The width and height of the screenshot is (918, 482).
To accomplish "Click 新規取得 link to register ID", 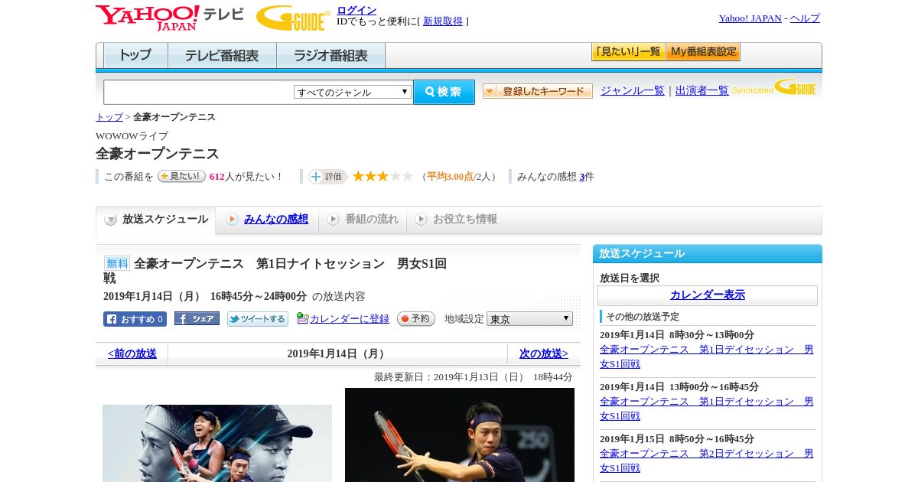I will (x=443, y=21).
